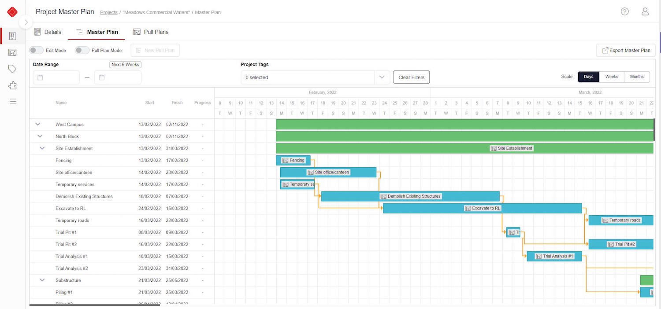This screenshot has height=309, width=661.
Task: Select the plans icon in the left sidebar
Action: (12, 52)
